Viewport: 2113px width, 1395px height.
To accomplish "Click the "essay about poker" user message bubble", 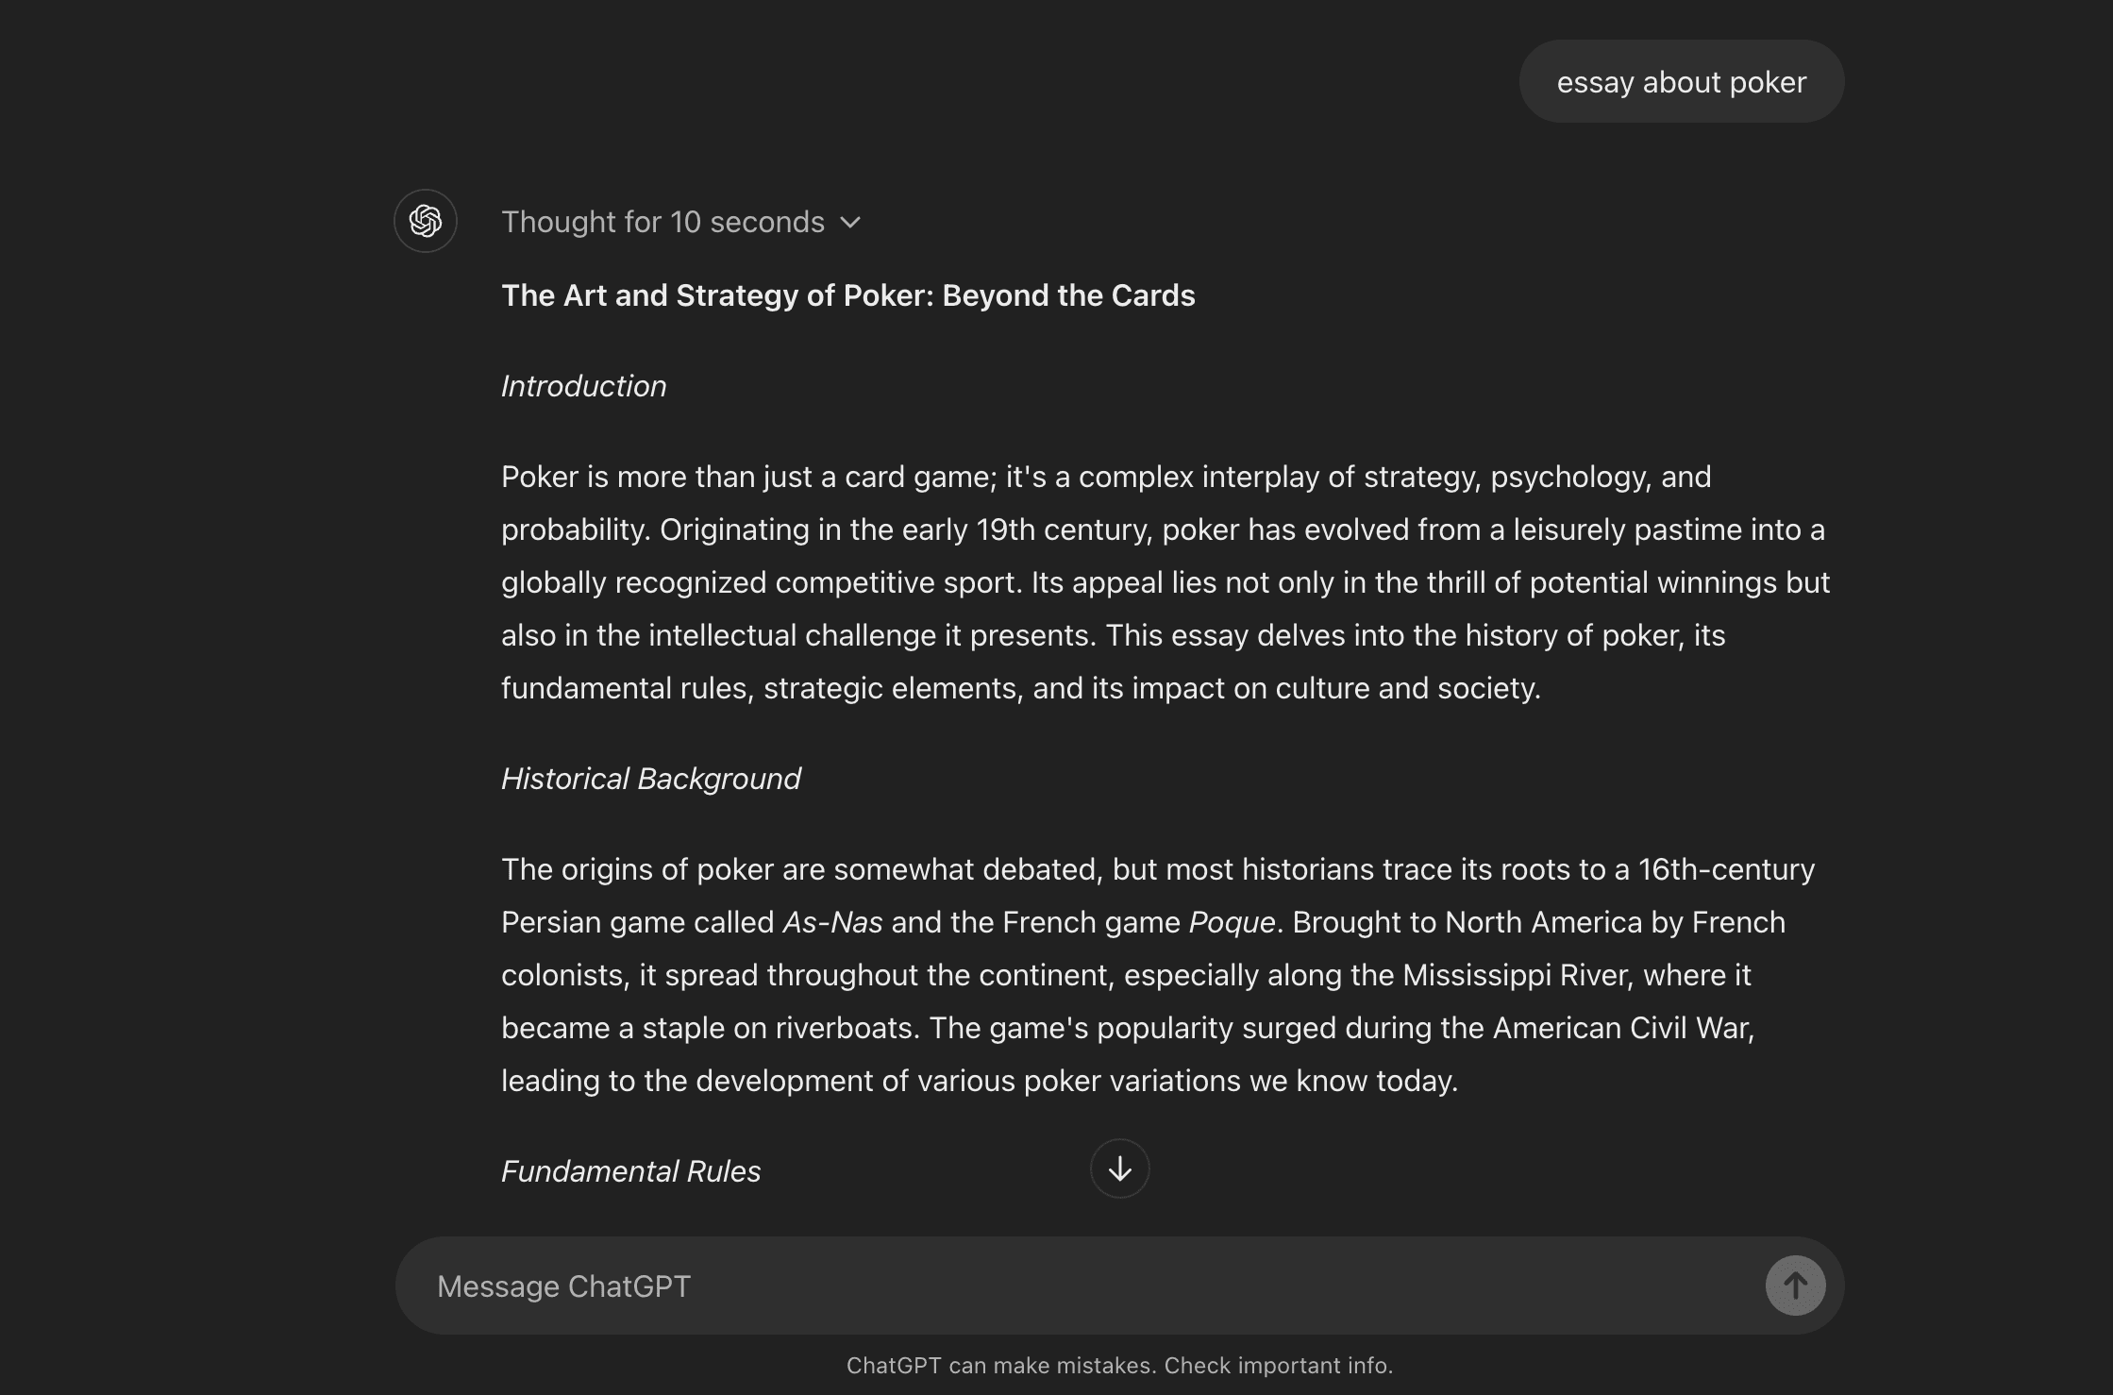I will pyautogui.click(x=1681, y=82).
